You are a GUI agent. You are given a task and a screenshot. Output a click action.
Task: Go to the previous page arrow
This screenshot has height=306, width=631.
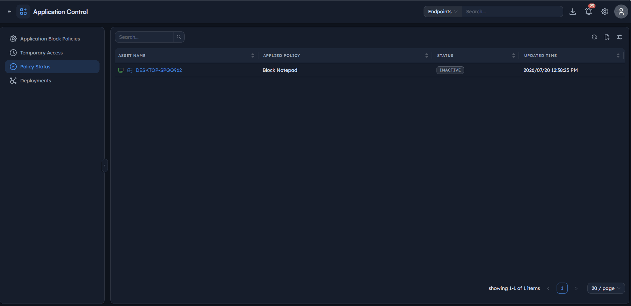(548, 288)
